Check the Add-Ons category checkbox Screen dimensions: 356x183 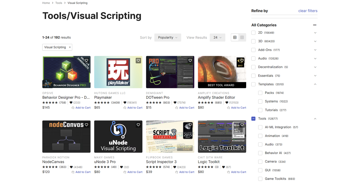(253, 50)
